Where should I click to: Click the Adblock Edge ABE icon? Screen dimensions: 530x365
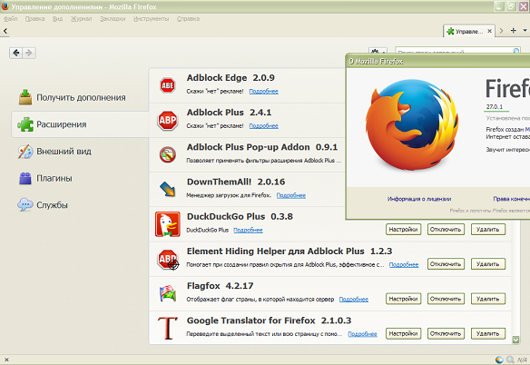click(168, 85)
